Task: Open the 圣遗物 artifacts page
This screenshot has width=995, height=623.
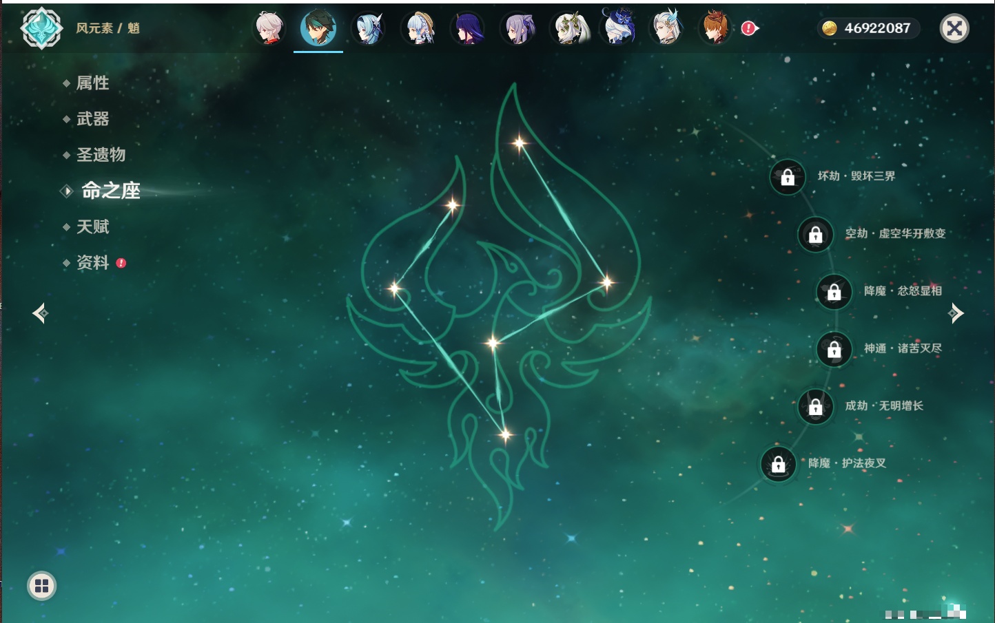Action: [x=101, y=155]
